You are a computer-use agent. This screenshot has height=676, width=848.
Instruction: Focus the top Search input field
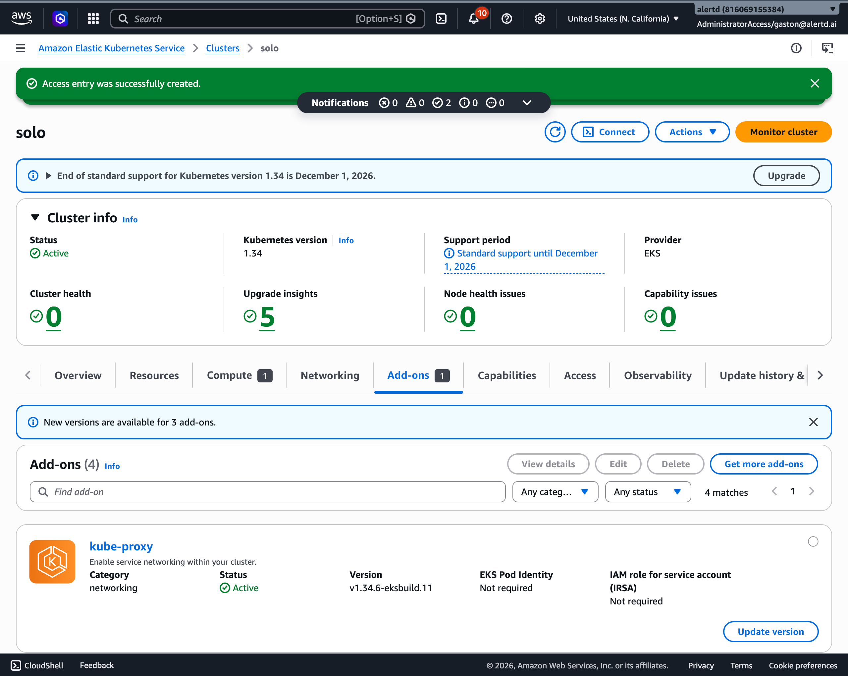click(x=267, y=19)
